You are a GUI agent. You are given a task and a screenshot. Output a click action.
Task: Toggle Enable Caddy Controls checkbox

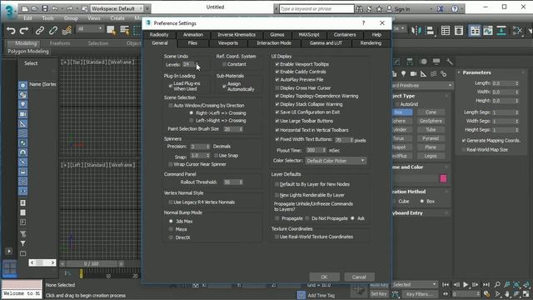(277, 72)
